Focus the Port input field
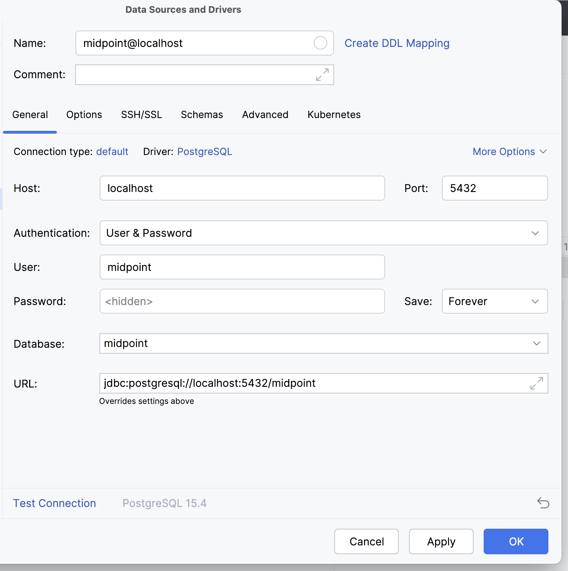Image resolution: width=568 pixels, height=571 pixels. coord(494,188)
